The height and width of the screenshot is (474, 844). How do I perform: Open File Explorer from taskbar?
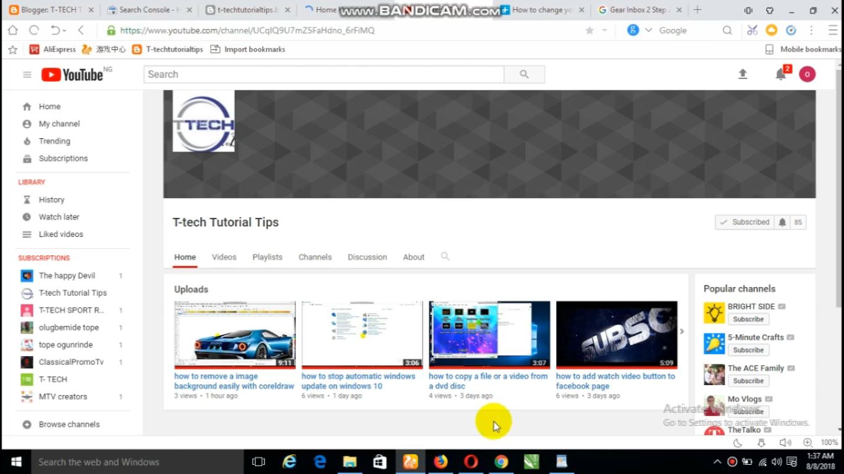coord(350,462)
